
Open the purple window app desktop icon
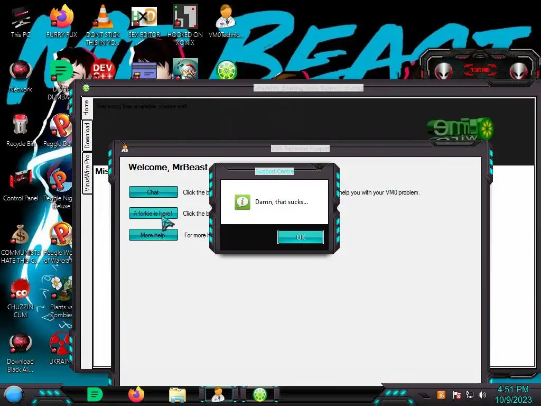tap(144, 71)
